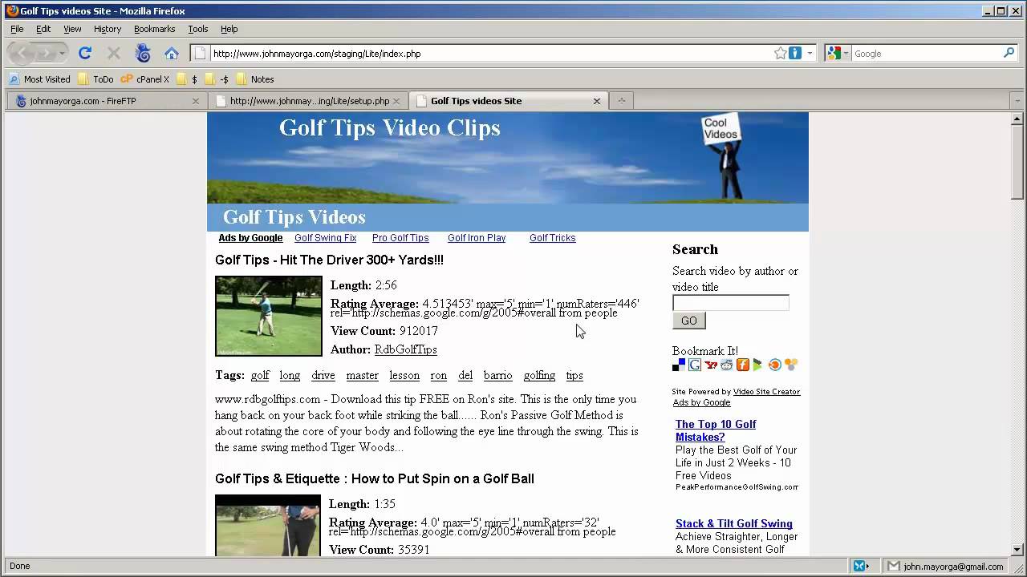Screen dimensions: 1027x577
Task: Click the vertical scrollbar down arrow
Action: point(1017,550)
